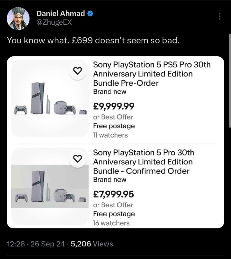Favorite the £9,999.99 listing with heart

[78, 71]
